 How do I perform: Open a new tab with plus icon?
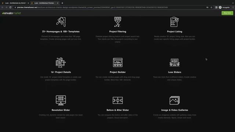click(x=62, y=3)
